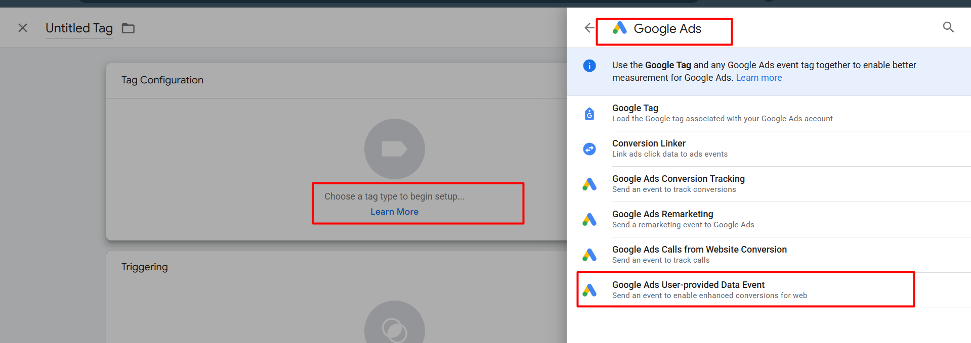Click the Calls from Website Conversion icon

click(x=589, y=255)
